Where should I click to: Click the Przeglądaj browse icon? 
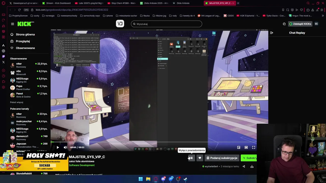click(12, 41)
